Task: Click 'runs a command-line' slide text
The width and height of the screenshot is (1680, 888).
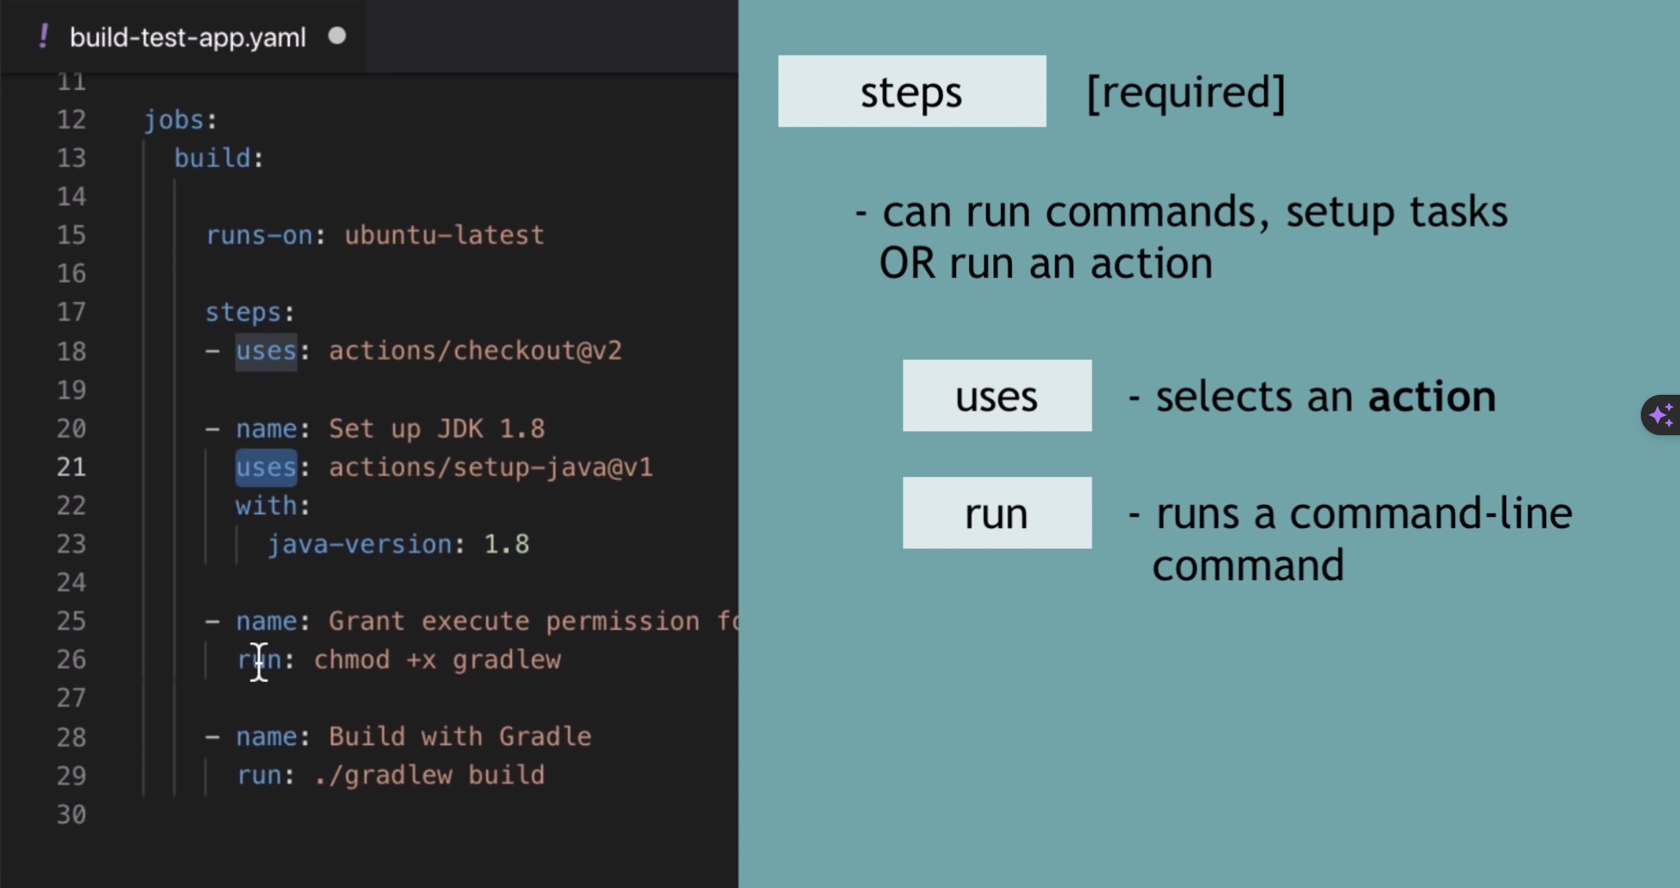Action: point(1363,513)
